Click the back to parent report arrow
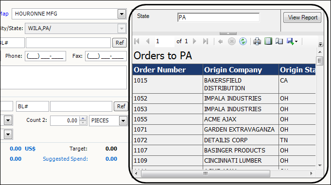This screenshot has width=331, height=185. tap(220, 42)
